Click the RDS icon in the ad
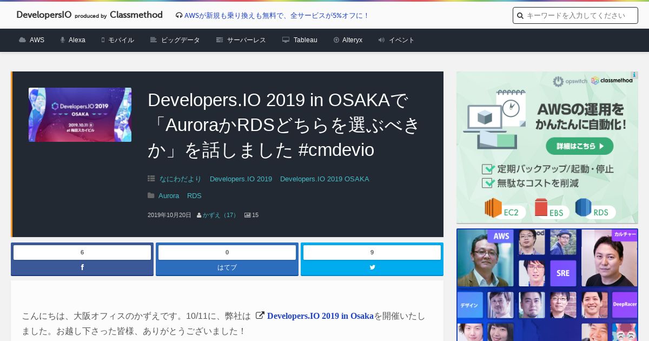The image size is (649, 341). pos(584,208)
